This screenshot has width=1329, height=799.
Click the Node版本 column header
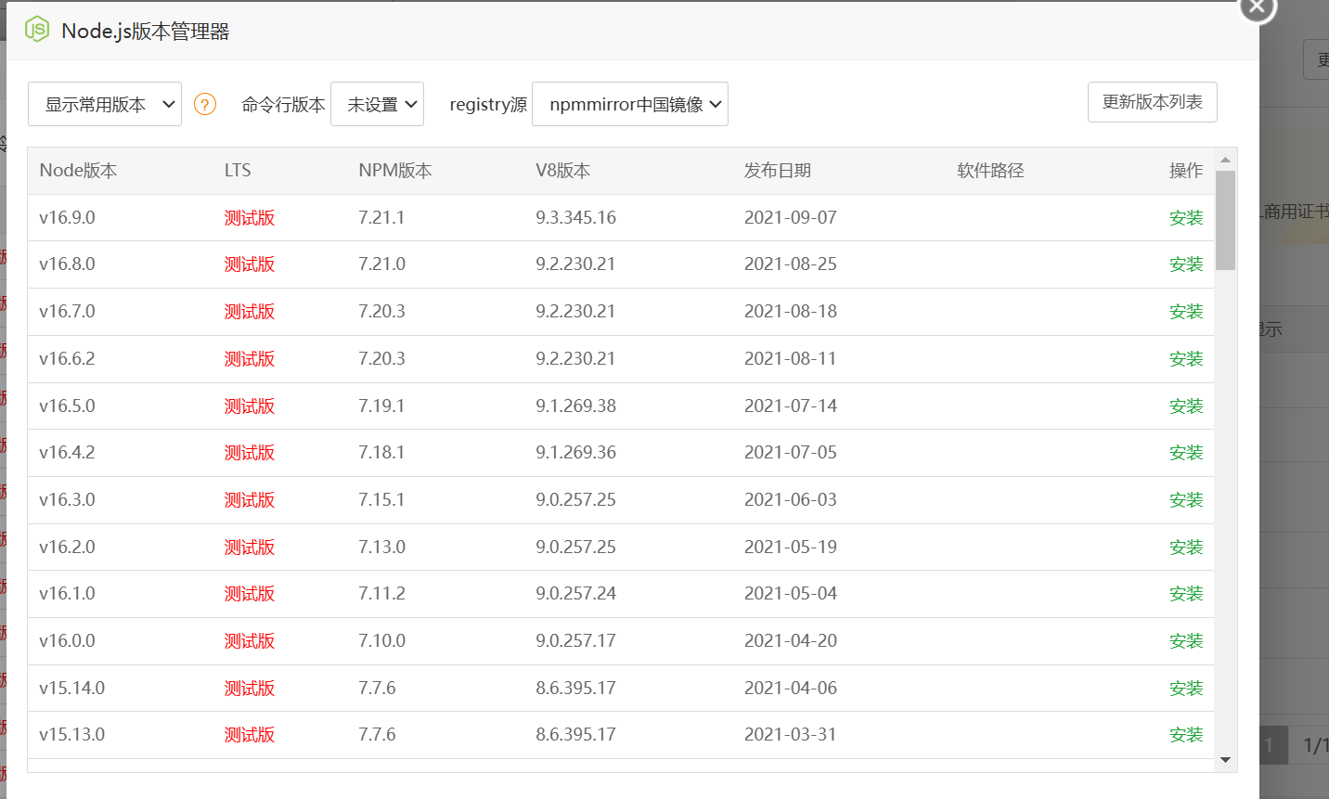pos(78,171)
